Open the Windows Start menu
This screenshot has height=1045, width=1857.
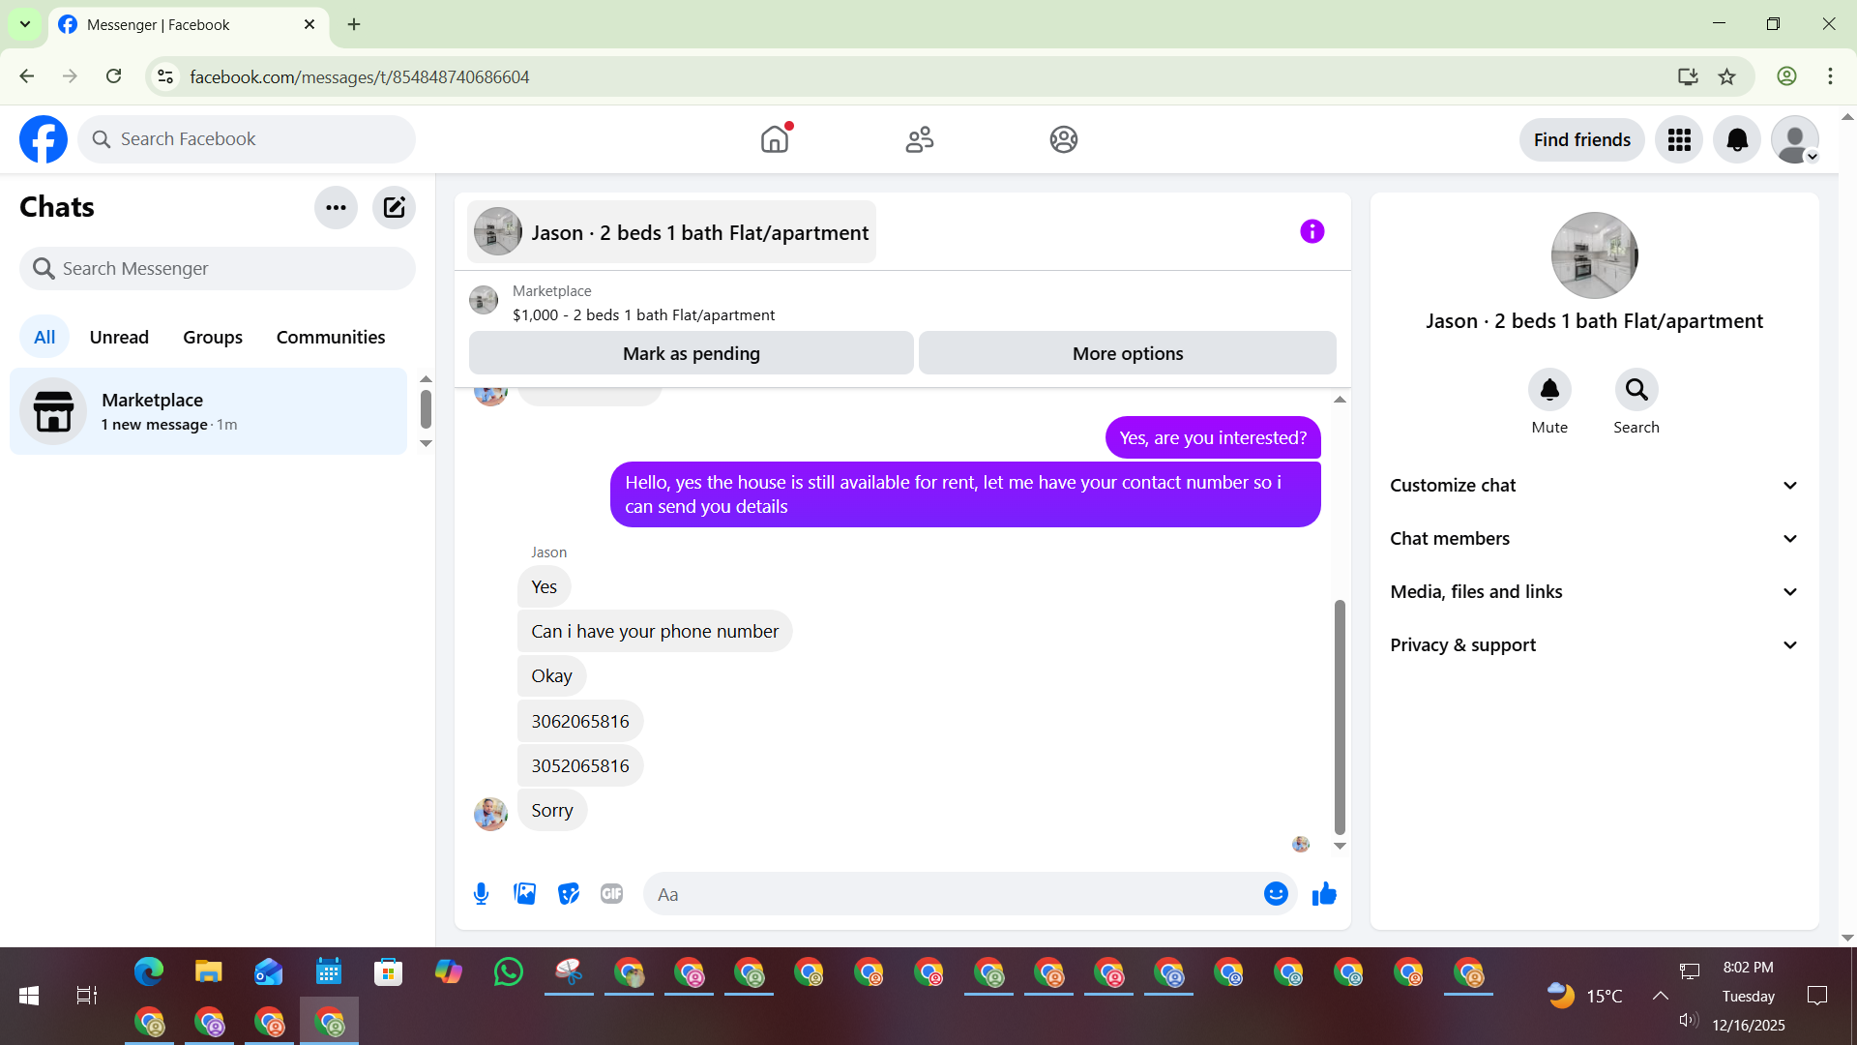pos(29,996)
